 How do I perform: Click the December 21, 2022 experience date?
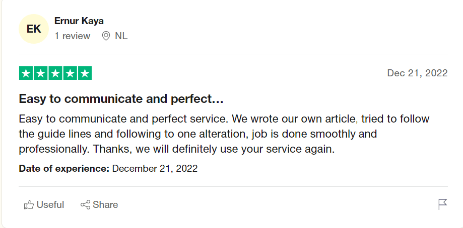pyautogui.click(x=155, y=169)
